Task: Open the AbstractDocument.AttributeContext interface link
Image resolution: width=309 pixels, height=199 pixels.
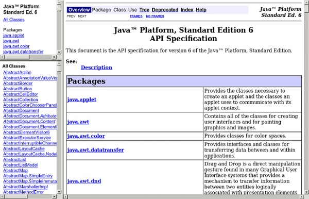Action: (30, 116)
